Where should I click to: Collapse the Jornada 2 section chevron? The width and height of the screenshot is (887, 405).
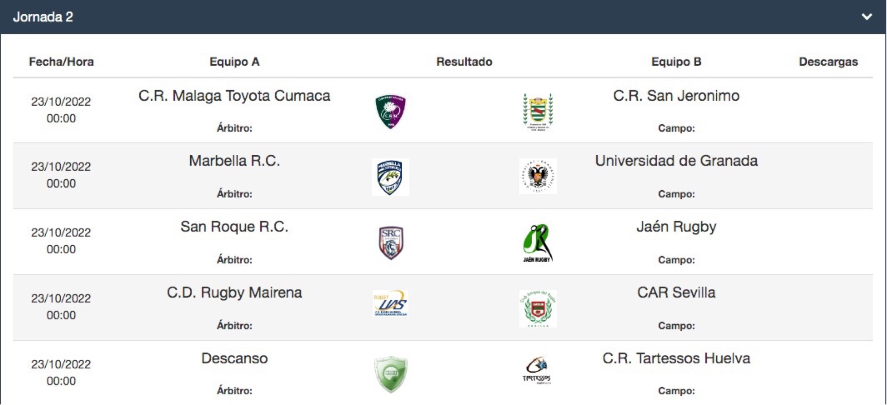point(867,17)
